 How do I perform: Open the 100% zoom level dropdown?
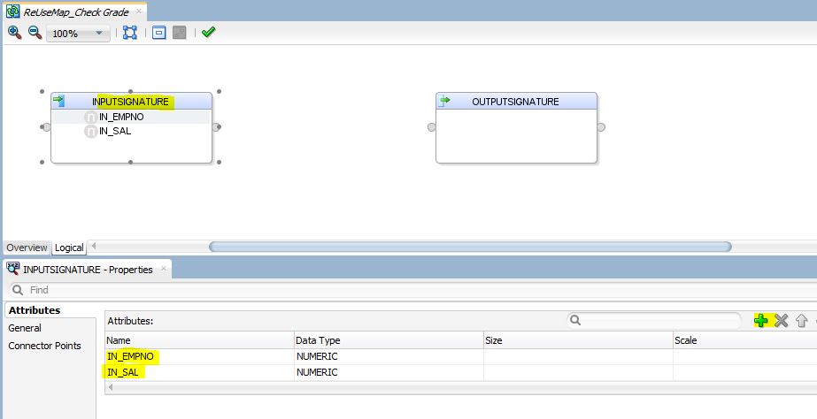78,34
